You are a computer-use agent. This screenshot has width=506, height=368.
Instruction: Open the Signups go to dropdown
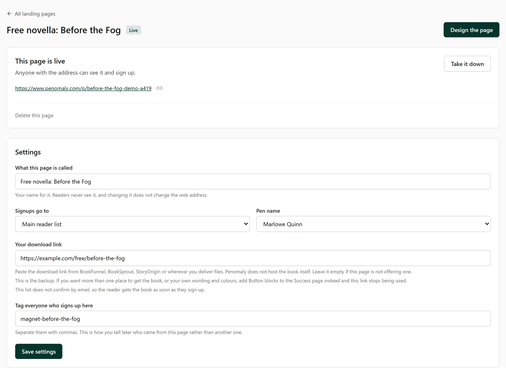(132, 224)
